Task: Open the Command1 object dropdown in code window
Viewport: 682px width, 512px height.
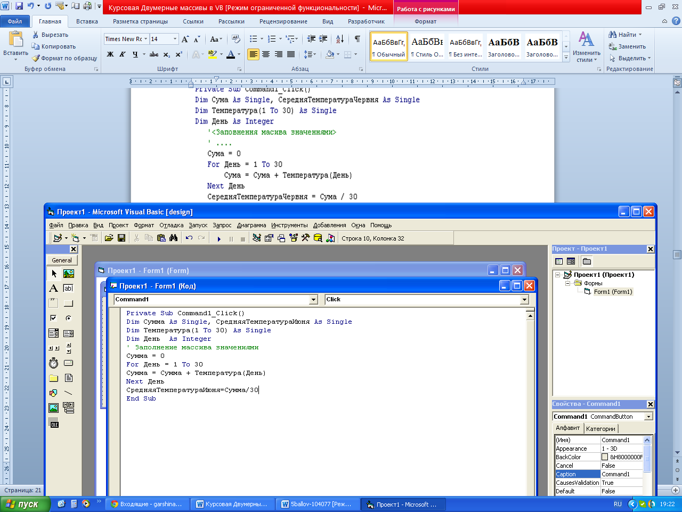Action: tap(314, 300)
